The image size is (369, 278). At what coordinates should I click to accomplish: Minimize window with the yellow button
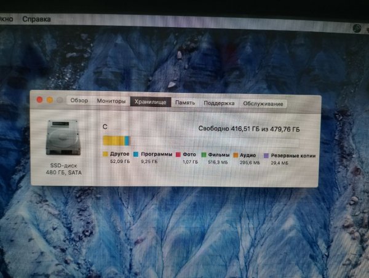[50, 99]
